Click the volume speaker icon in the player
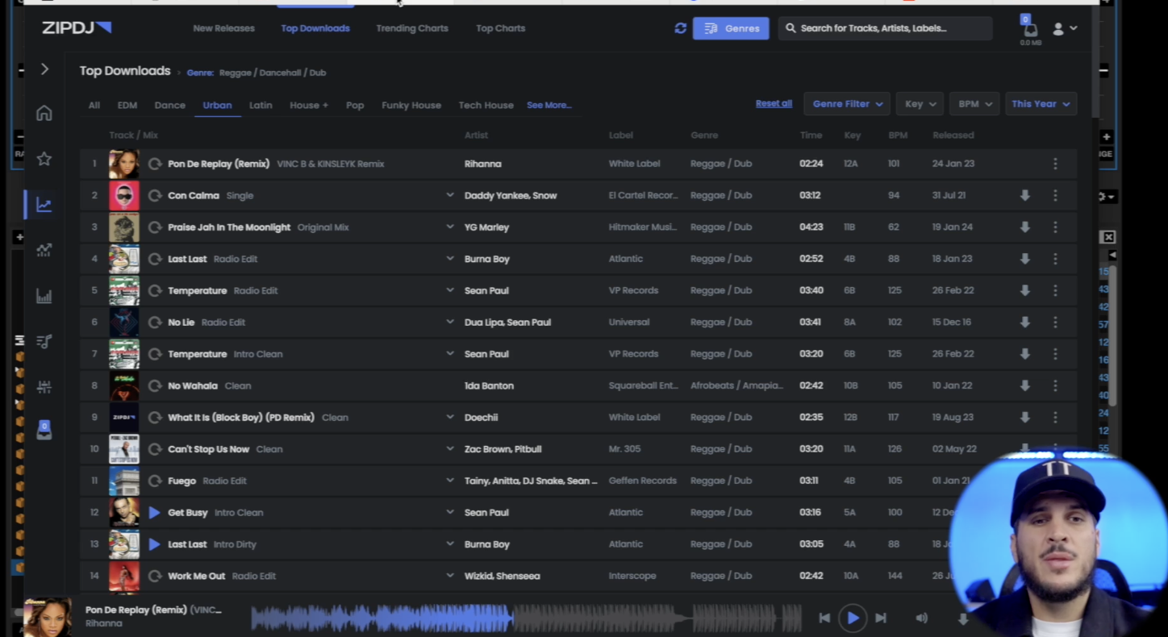1168x637 pixels. point(921,618)
